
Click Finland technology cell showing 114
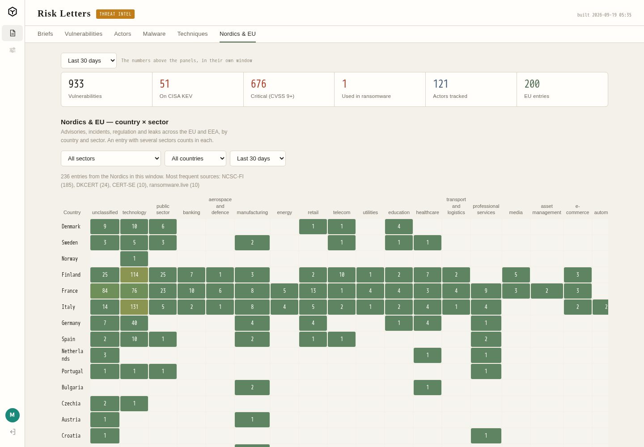tap(134, 275)
